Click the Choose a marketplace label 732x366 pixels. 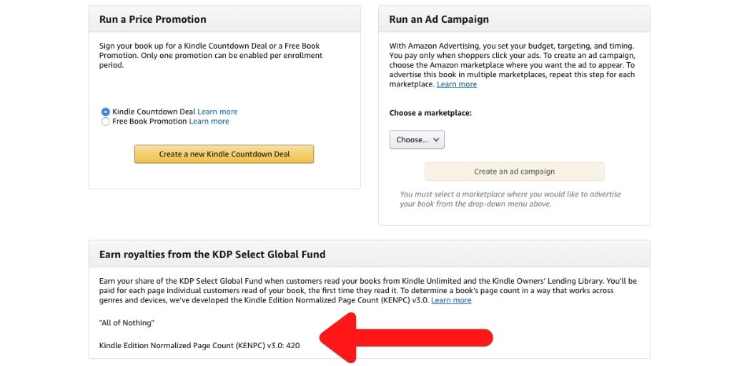tap(430, 113)
